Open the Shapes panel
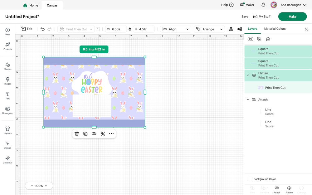312x195 pixels. [7, 66]
